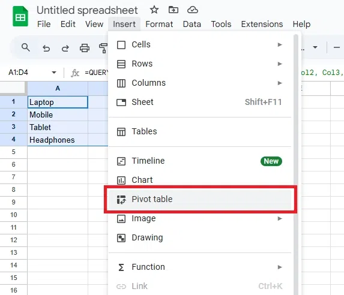Select cell containing Mobile
Viewport: 344px width, 295px height.
click(58, 115)
